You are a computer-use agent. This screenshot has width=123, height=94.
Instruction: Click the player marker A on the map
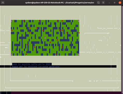pos(45,38)
